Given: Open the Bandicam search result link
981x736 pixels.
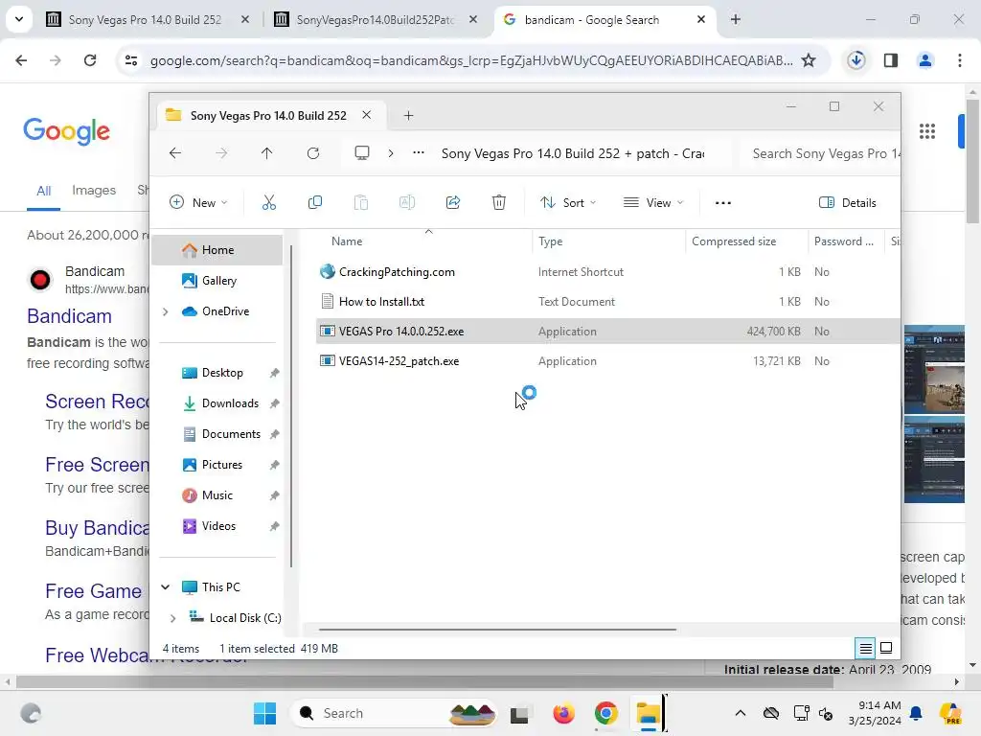Looking at the screenshot, I should click(x=69, y=316).
